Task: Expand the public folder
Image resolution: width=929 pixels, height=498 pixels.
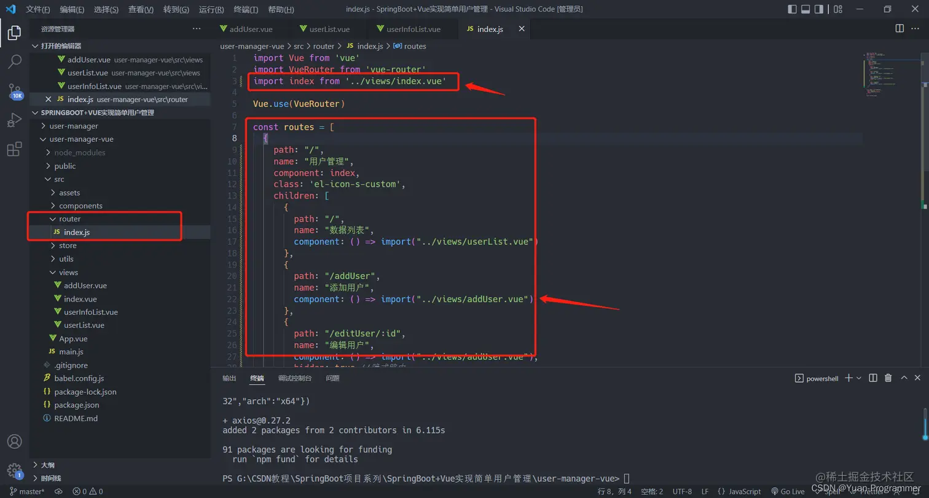Action: point(120,166)
